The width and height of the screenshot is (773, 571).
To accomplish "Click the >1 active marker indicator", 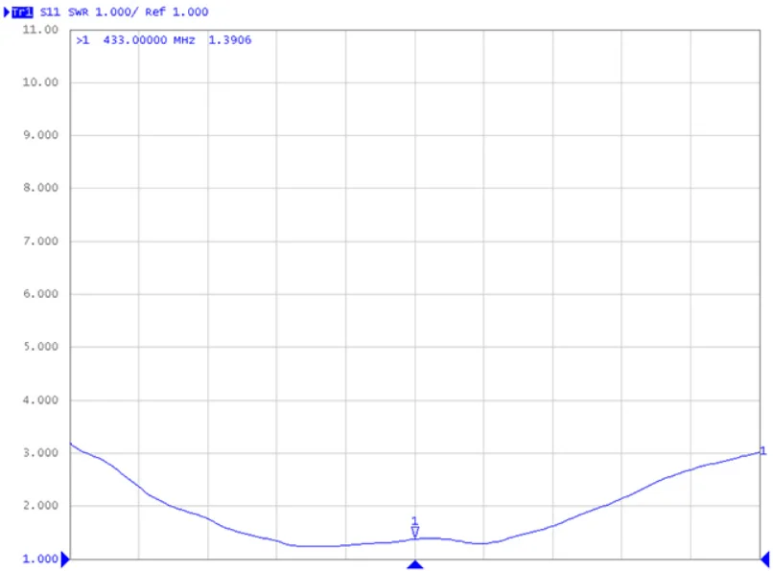I will (x=82, y=40).
